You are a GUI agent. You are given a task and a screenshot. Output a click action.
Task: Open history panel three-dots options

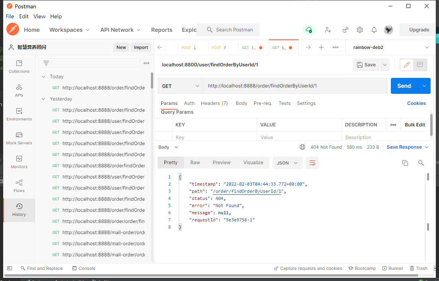tap(146, 63)
